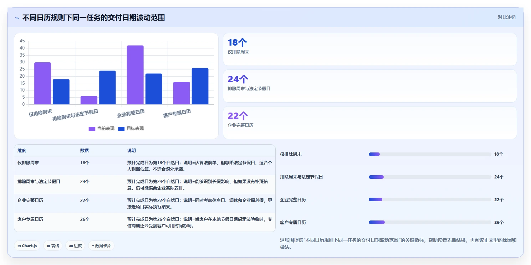Click the chart axis label 客户专属日历
531x265 pixels.
point(177,114)
